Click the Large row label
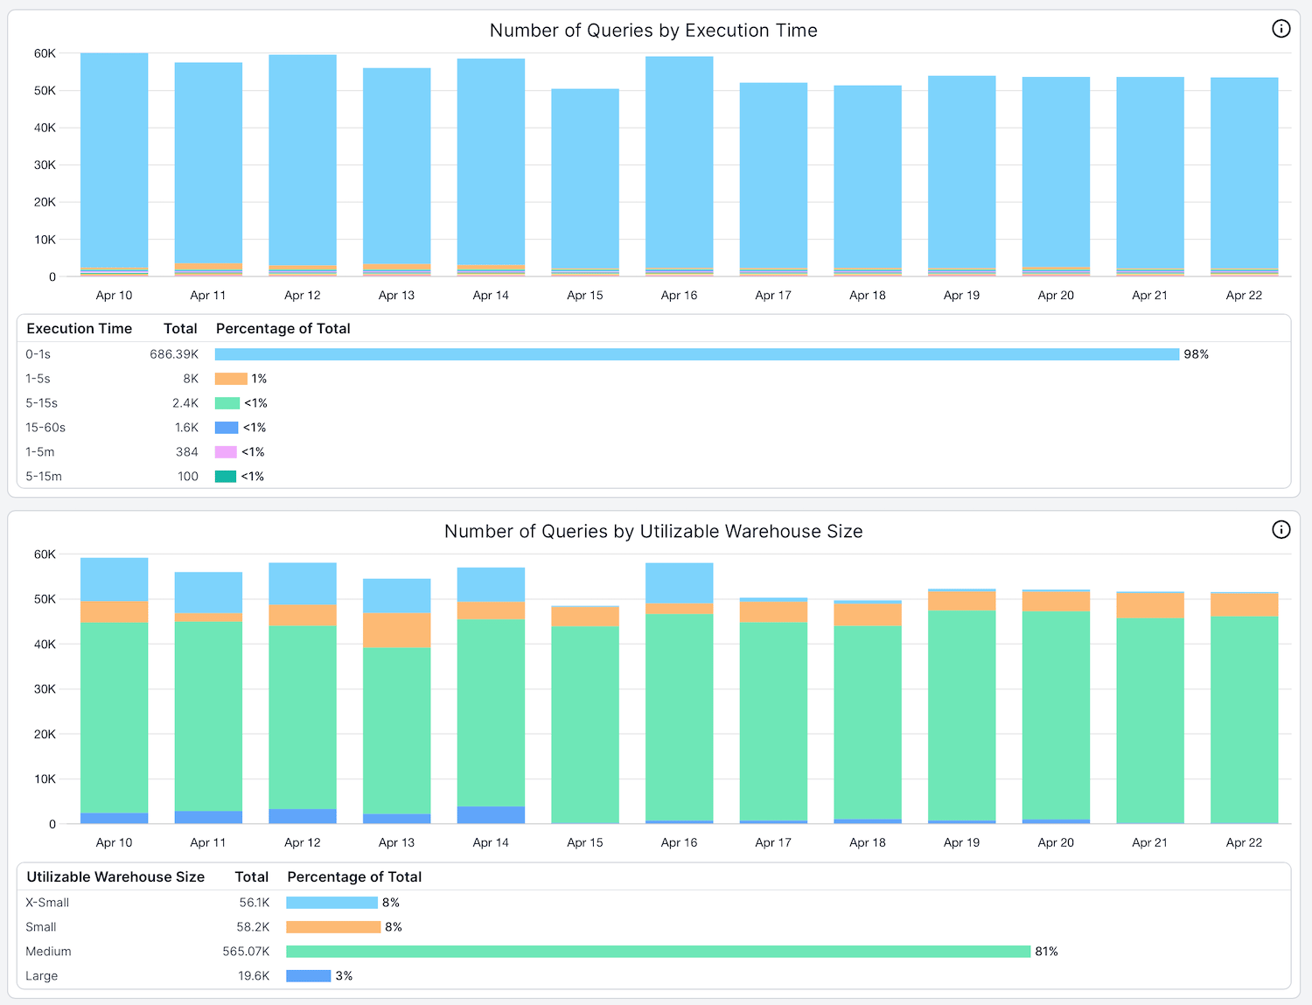Viewport: 1312px width, 1005px height. click(x=41, y=976)
